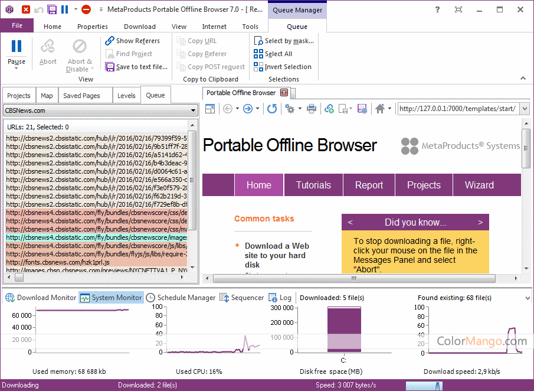This screenshot has width=534, height=391.
Task: Go forward in the internal browser
Action: click(x=248, y=109)
